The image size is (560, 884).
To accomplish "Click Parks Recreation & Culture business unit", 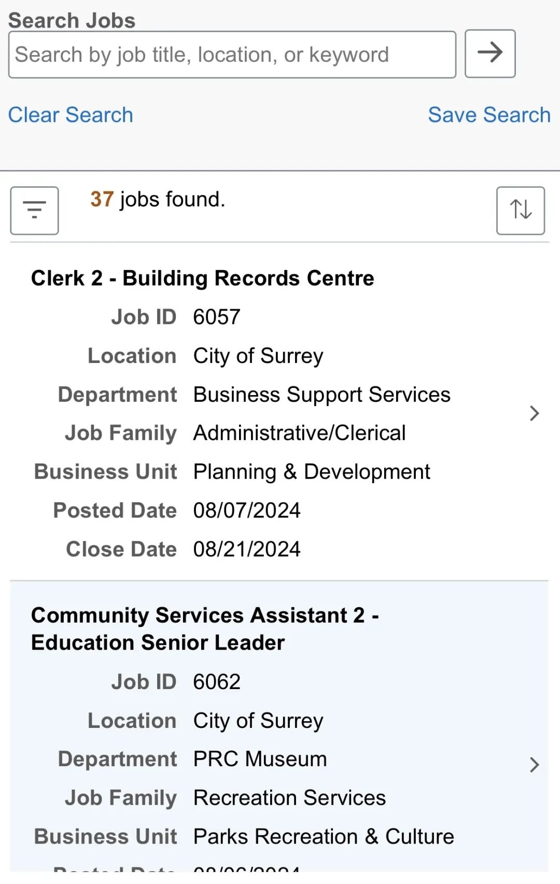I will pos(324,836).
